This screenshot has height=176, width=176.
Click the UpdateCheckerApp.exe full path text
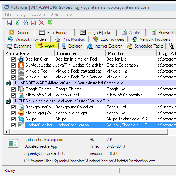[89, 161]
